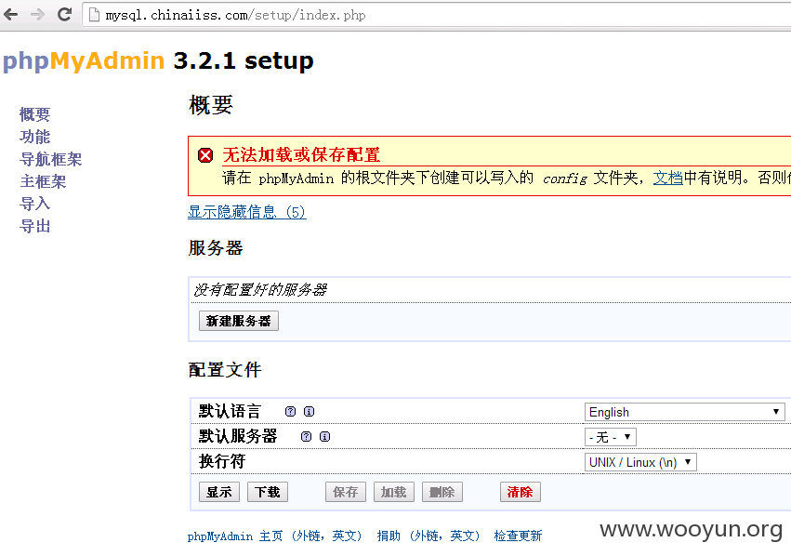Click the 没有配置好的服务器 text
This screenshot has height=556, width=791.
(260, 289)
